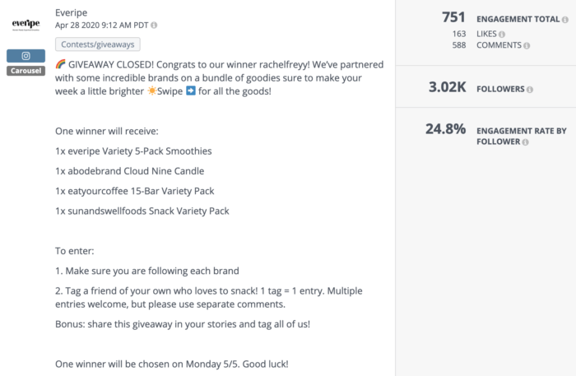576x376 pixels.
Task: Click the Everipe brand logo thumbnail
Action: point(26,25)
